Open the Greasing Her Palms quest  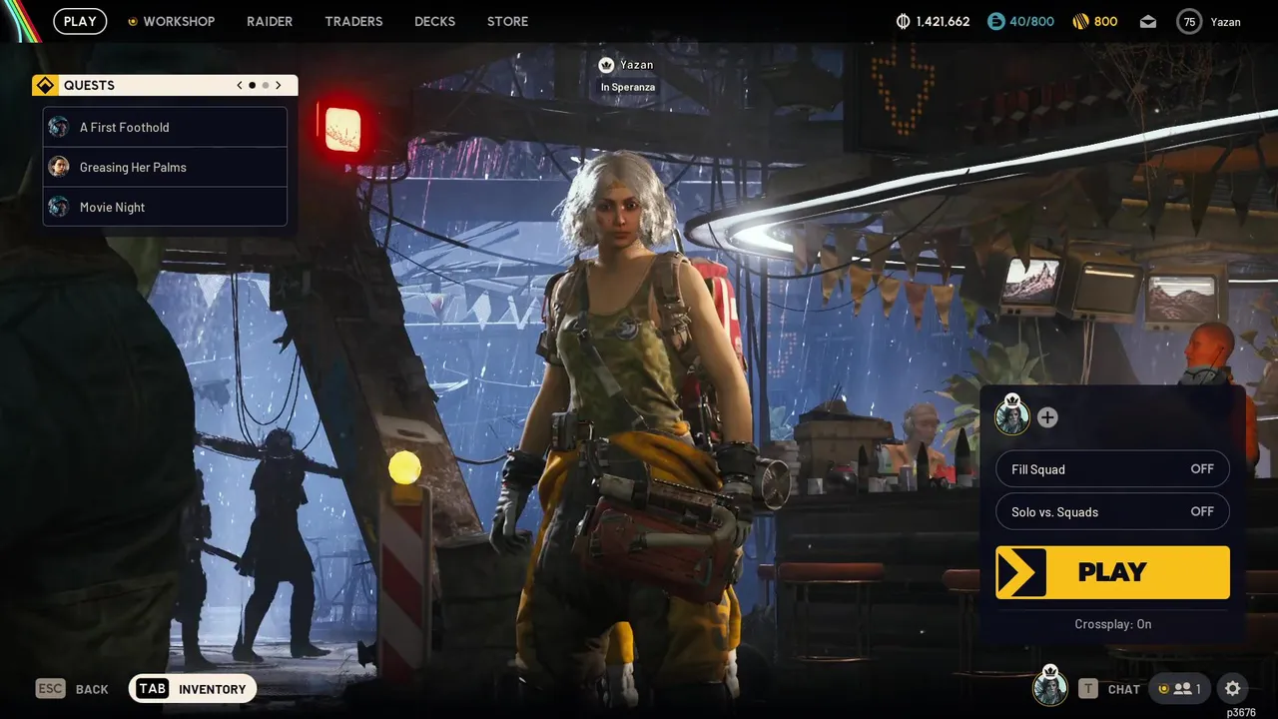click(165, 167)
